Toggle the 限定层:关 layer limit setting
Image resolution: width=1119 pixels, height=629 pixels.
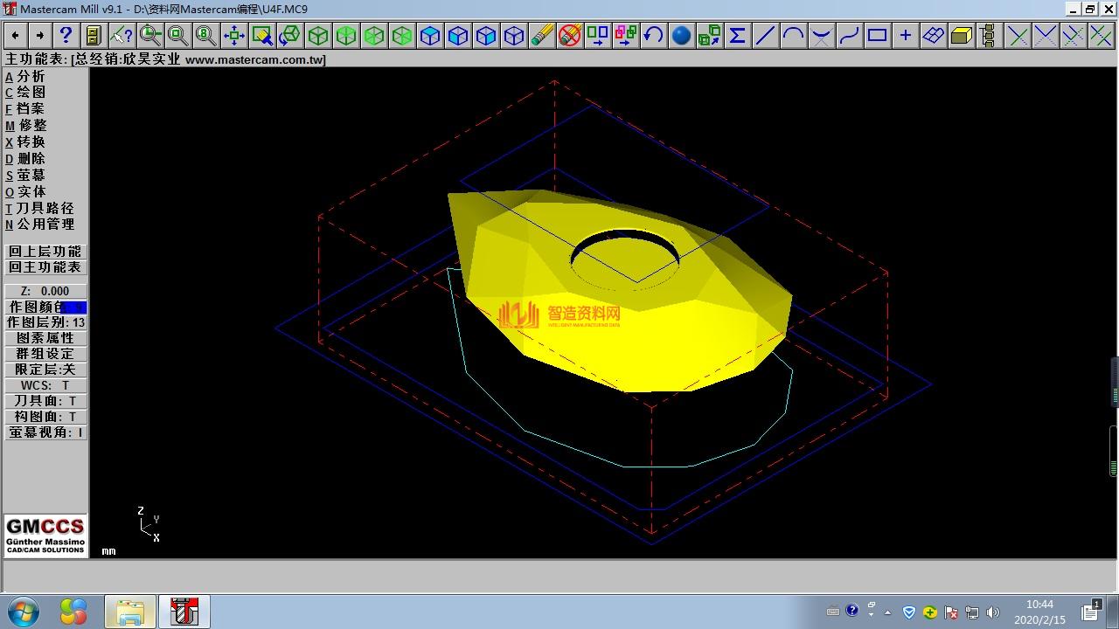pyautogui.click(x=45, y=370)
